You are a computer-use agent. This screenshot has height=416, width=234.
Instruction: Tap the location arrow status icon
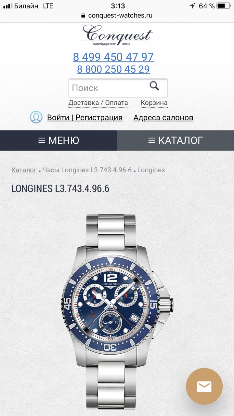pos(192,6)
